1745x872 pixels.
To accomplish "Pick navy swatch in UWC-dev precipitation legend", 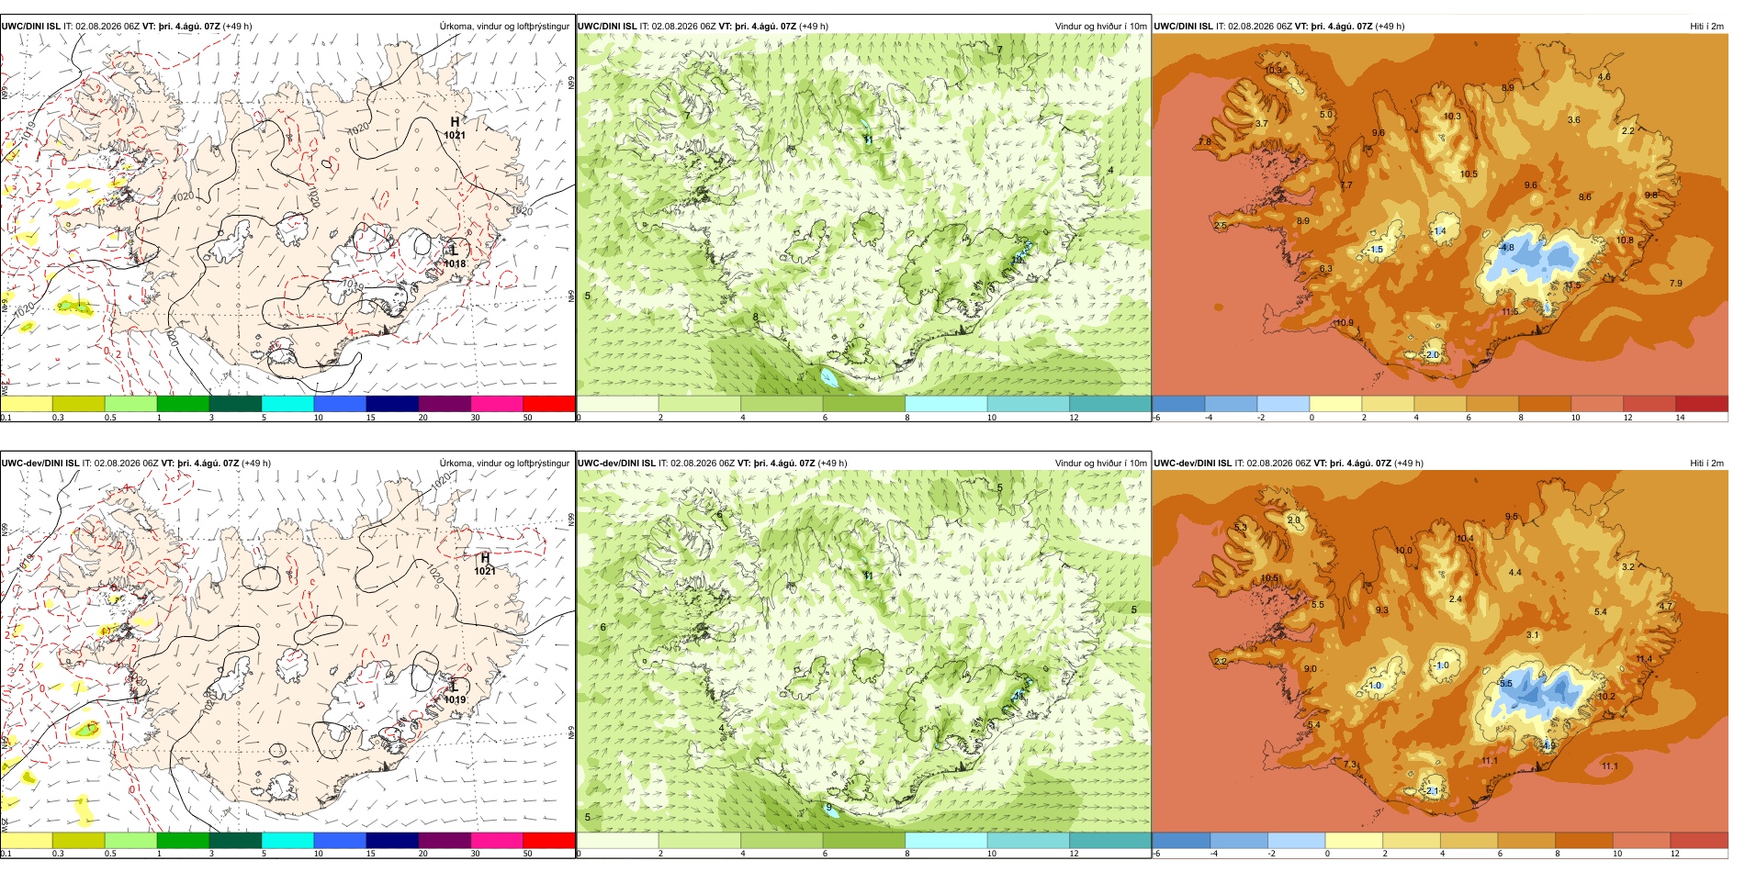I will [x=392, y=840].
